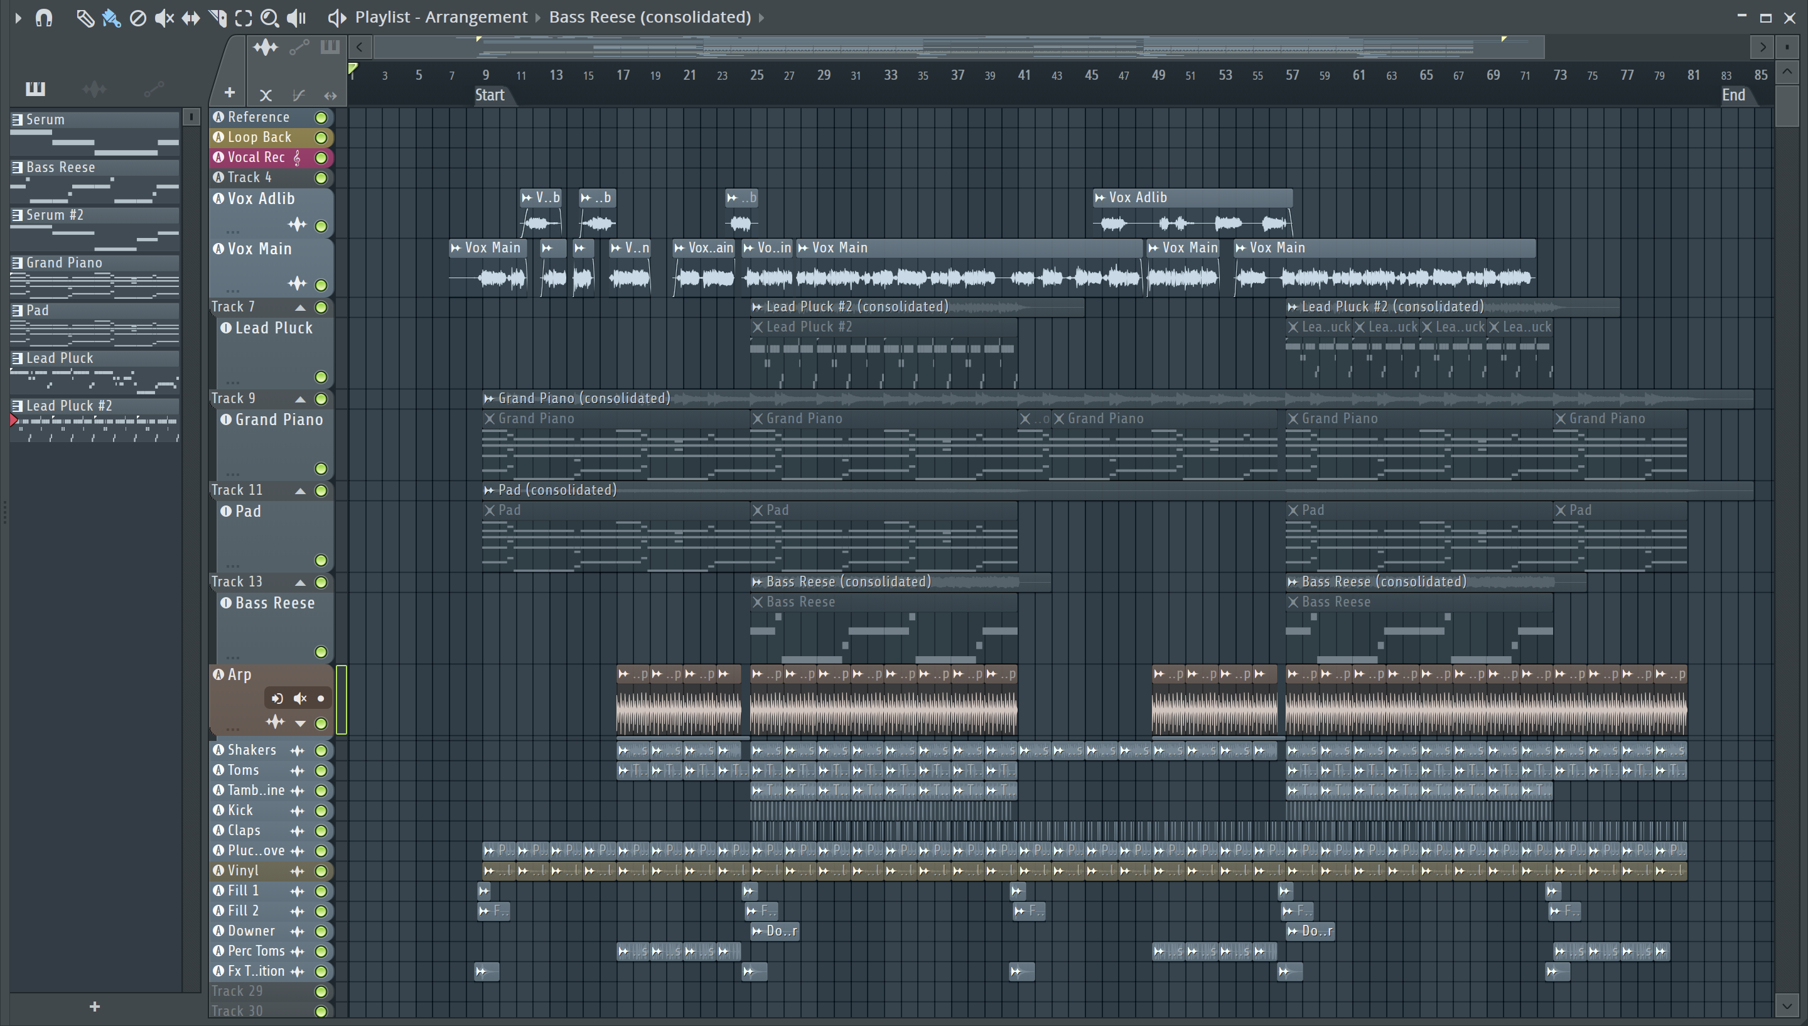Mute the Vocal Rec track
Viewport: 1808px width, 1026px height.
point(321,158)
